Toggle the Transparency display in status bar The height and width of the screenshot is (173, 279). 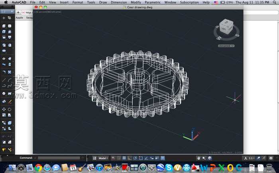163,158
